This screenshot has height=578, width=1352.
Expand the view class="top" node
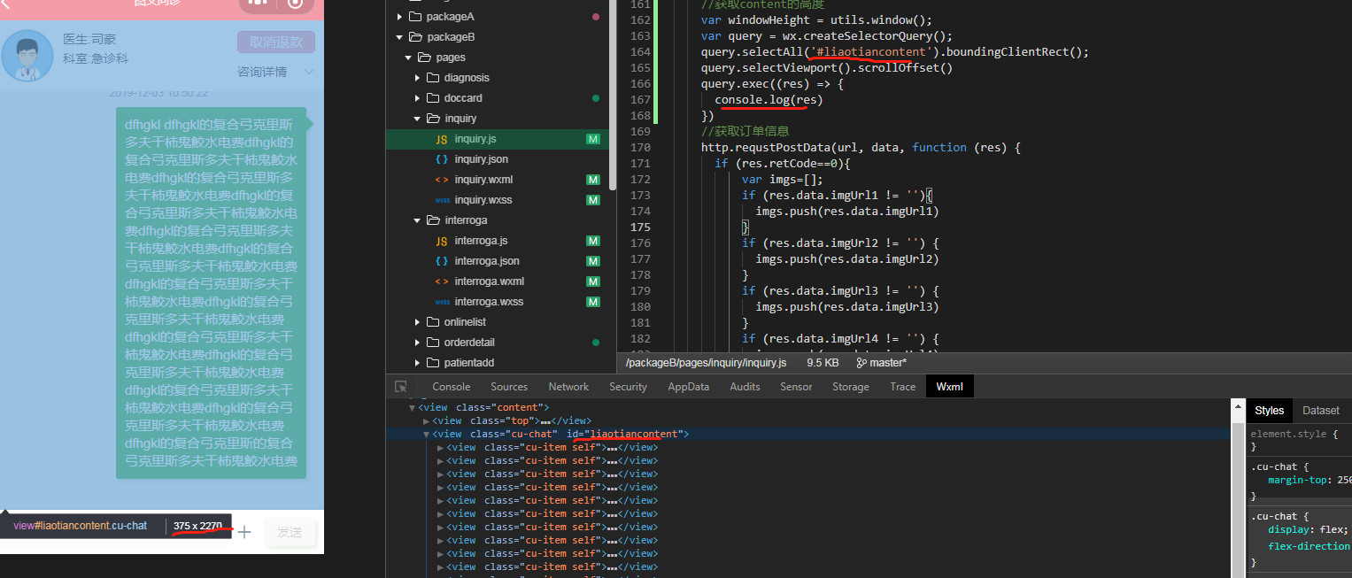[428, 421]
